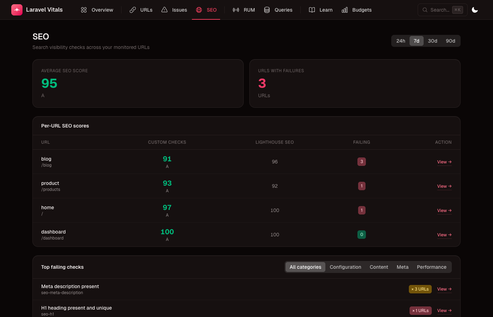Click the URLs link icon
Viewport: 493px width, 317px height.
pyautogui.click(x=133, y=10)
